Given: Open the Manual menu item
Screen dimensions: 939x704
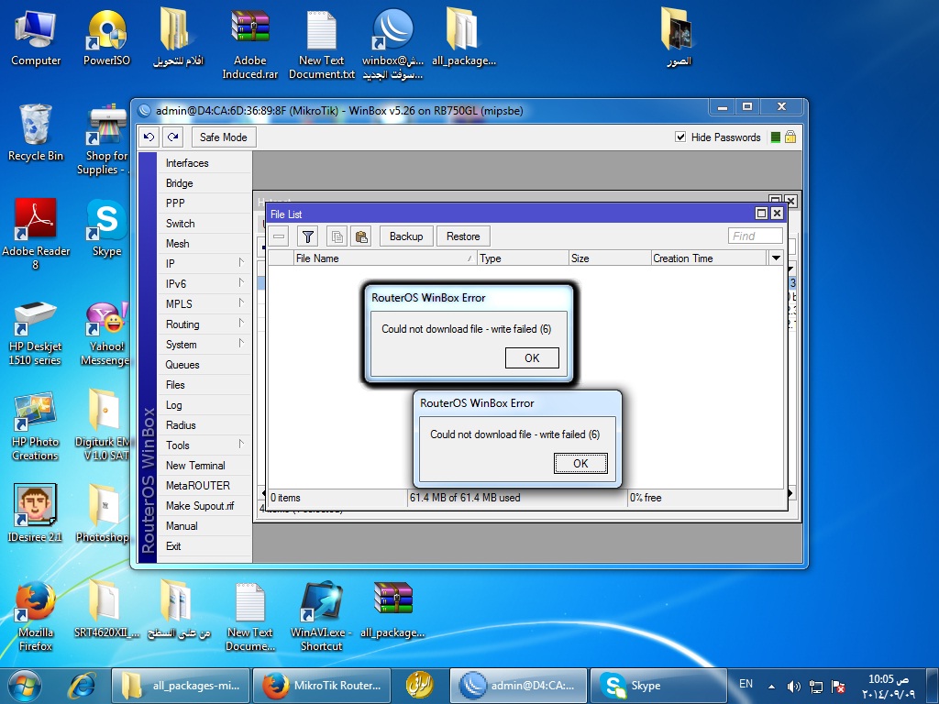Looking at the screenshot, I should (x=204, y=526).
